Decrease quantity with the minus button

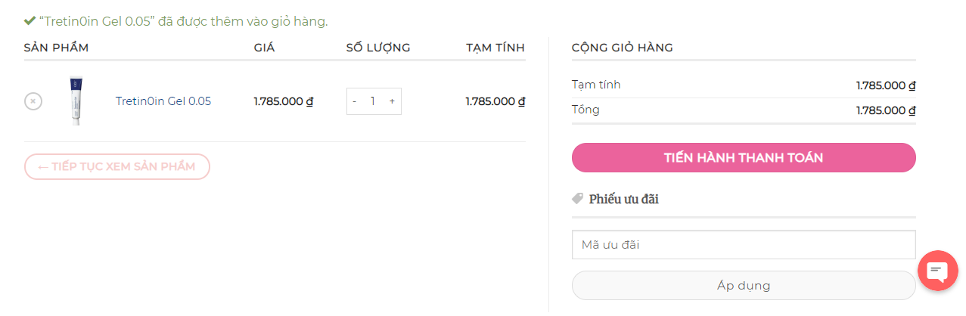pos(355,101)
